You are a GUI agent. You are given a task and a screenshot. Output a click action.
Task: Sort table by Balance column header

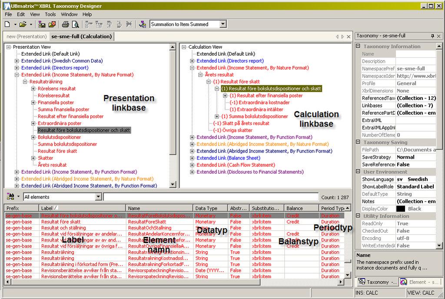point(302,208)
